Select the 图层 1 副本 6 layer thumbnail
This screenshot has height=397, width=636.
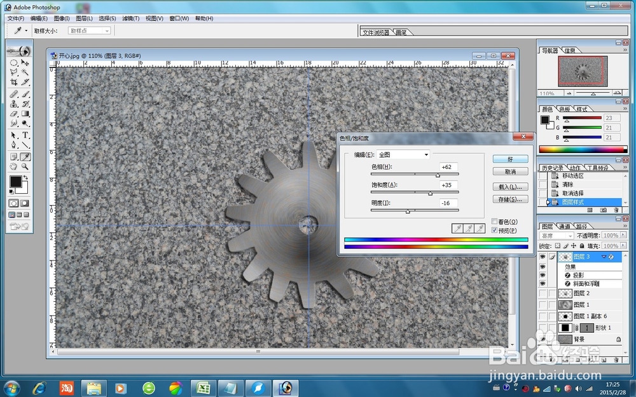click(565, 316)
